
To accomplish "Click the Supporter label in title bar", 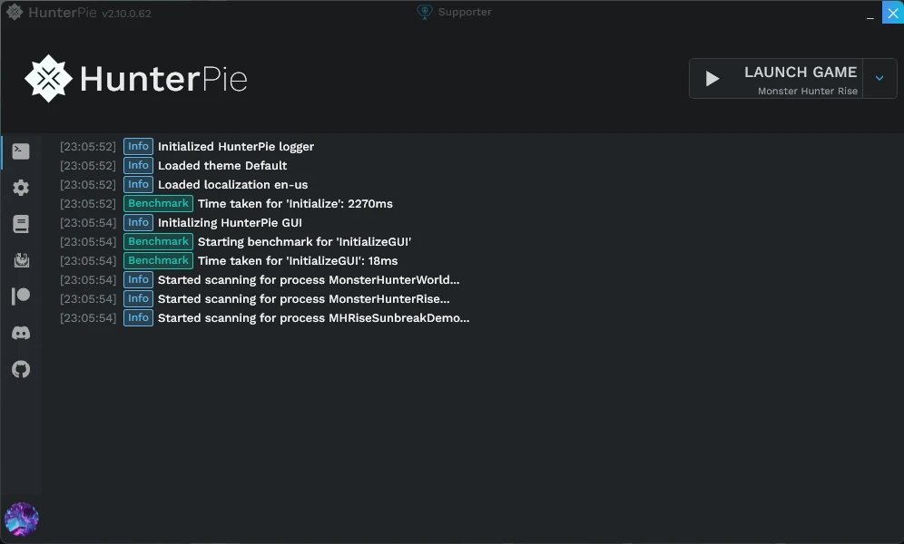I will click(x=465, y=12).
